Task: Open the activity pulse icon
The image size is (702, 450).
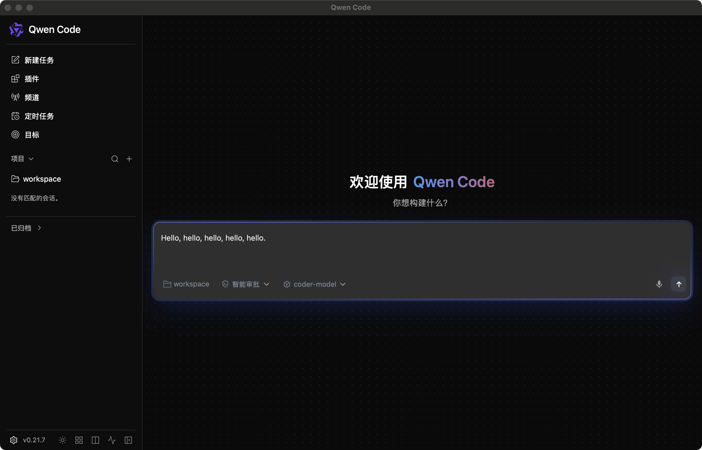Action: point(112,440)
